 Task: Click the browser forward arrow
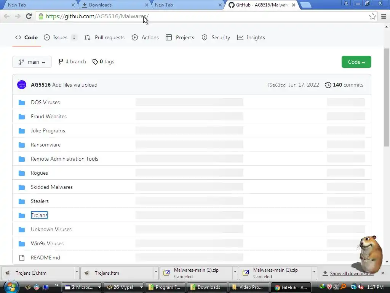(x=18, y=16)
